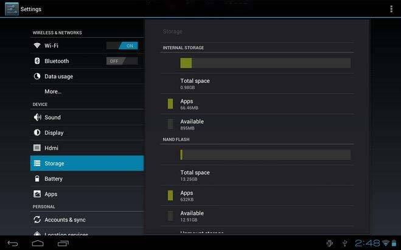
Task: Open Data usage settings
Action: (x=87, y=76)
